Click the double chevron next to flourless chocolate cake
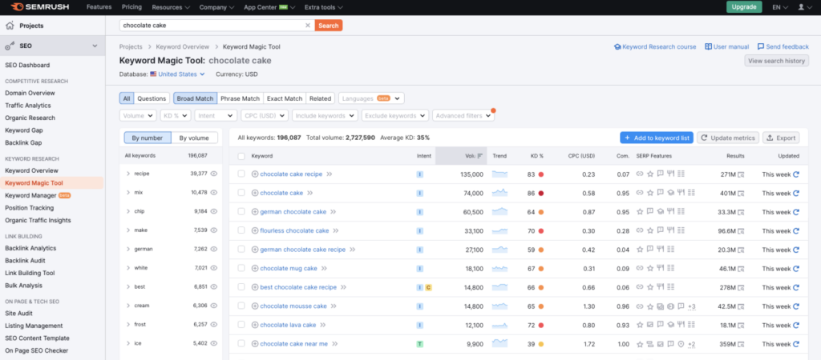Viewport: 821px width, 360px height. click(336, 231)
